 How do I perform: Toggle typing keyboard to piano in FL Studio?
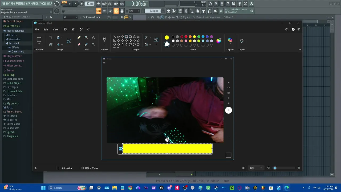pos(99,11)
